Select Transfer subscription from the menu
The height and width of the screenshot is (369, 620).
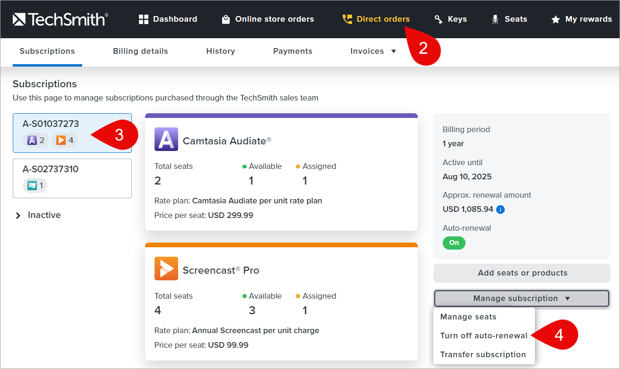pos(482,355)
